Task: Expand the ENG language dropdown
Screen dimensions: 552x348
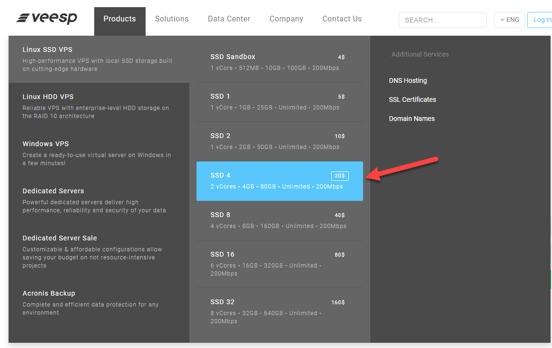Action: pyautogui.click(x=509, y=20)
